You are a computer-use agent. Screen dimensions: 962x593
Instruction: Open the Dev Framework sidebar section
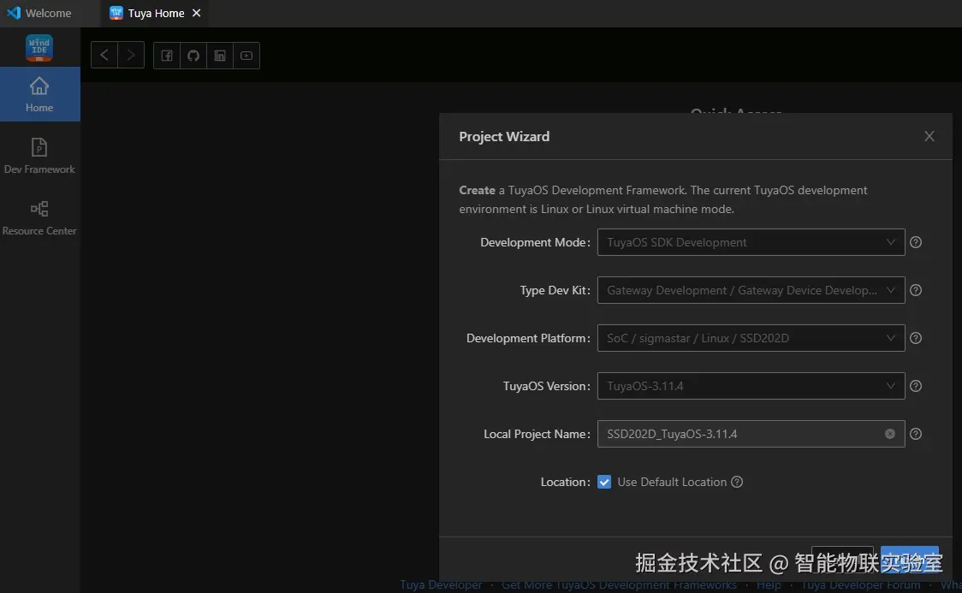40,156
